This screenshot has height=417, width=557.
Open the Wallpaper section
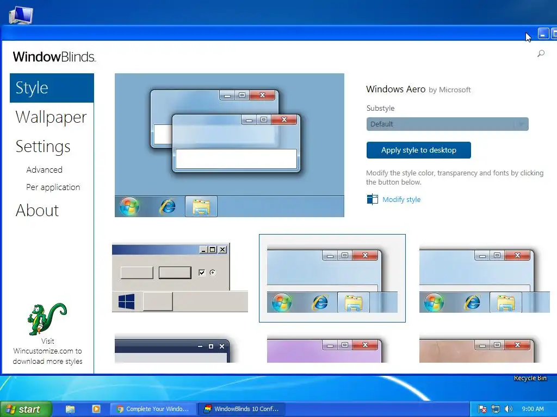click(51, 117)
